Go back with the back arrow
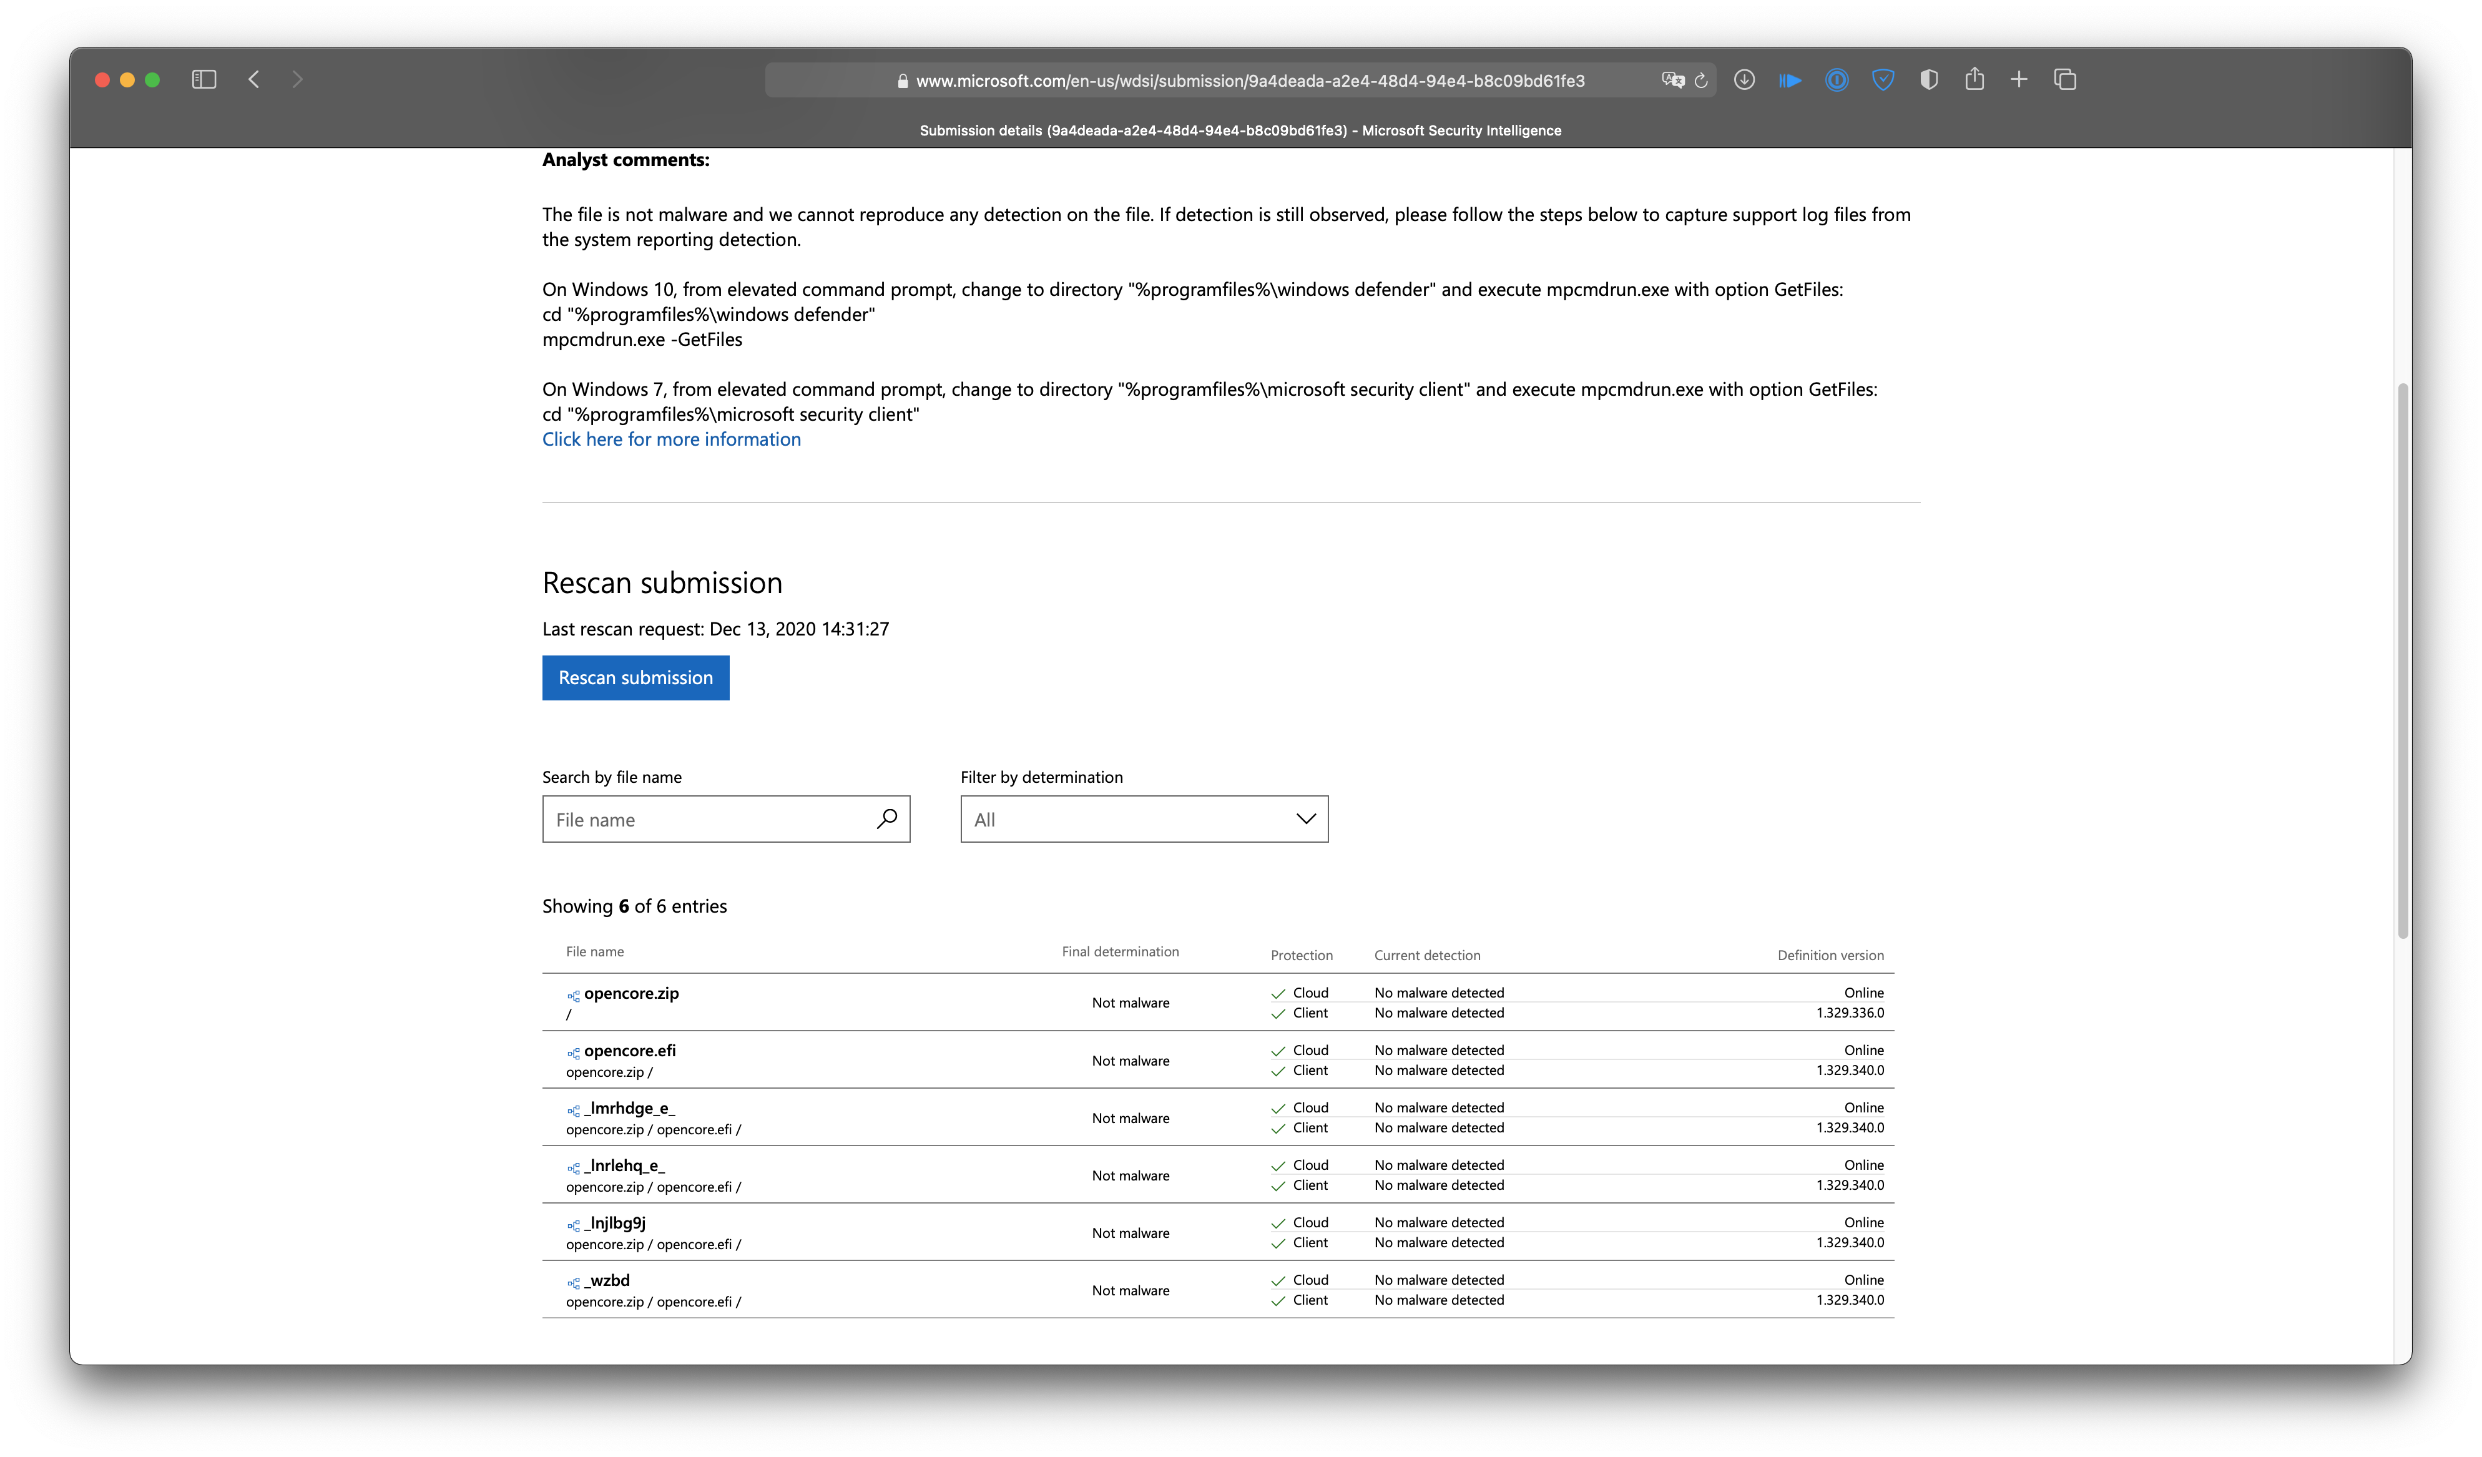2482x1457 pixels. click(x=254, y=80)
